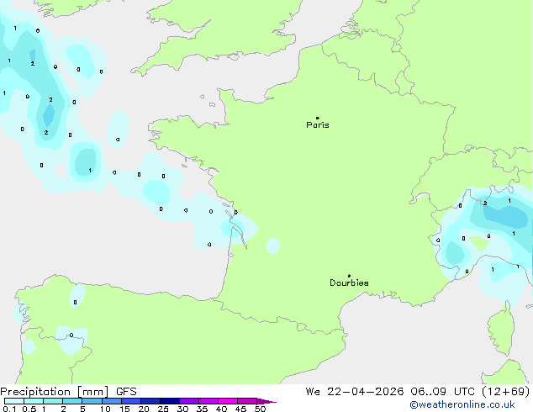Pick the 0.5–1 mm legend swatch
The image size is (533, 412).
34,401
